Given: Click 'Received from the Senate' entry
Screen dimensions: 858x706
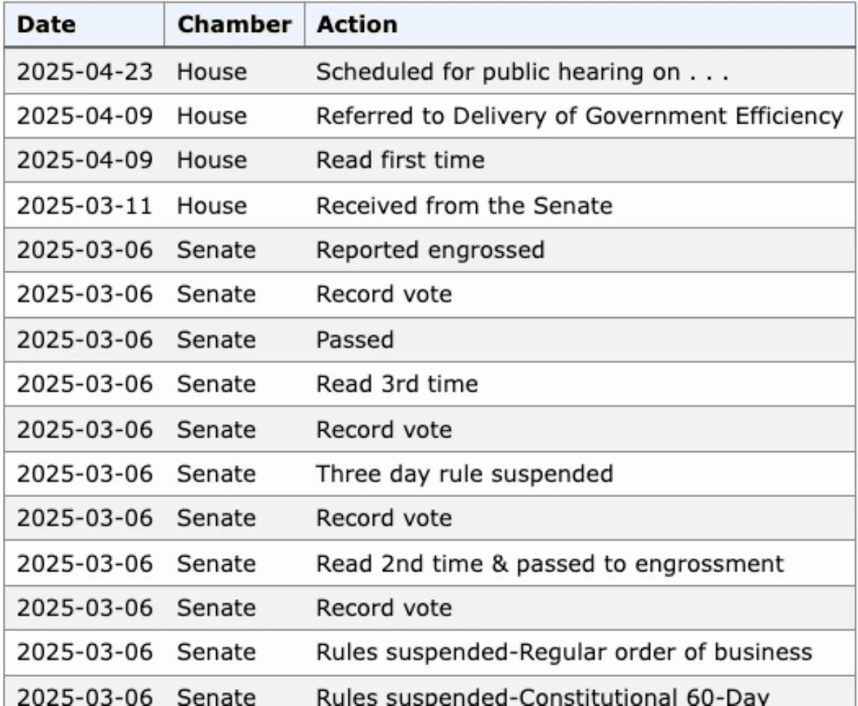Looking at the screenshot, I should tap(464, 205).
